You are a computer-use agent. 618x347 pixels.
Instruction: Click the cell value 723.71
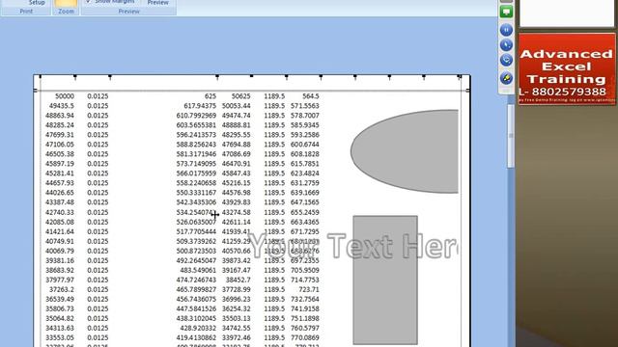click(309, 289)
